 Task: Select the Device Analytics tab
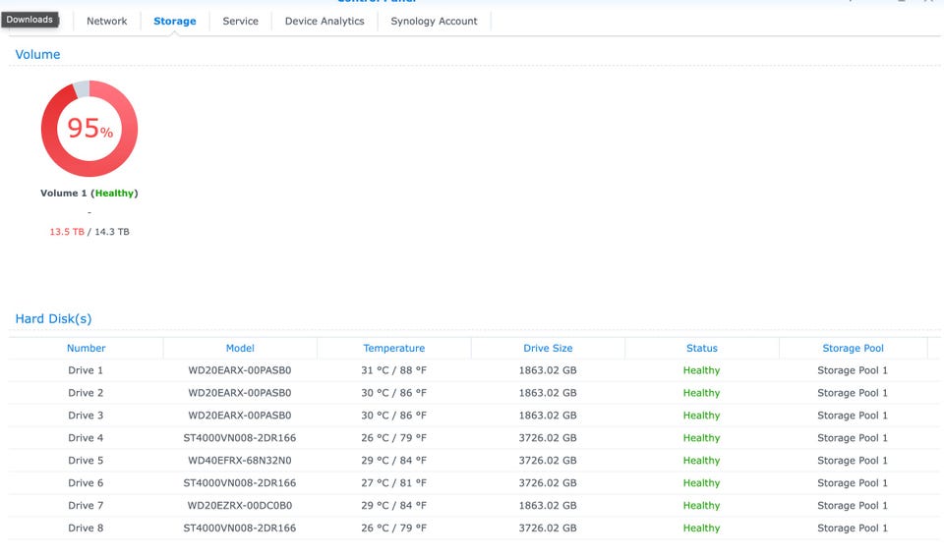pos(324,21)
